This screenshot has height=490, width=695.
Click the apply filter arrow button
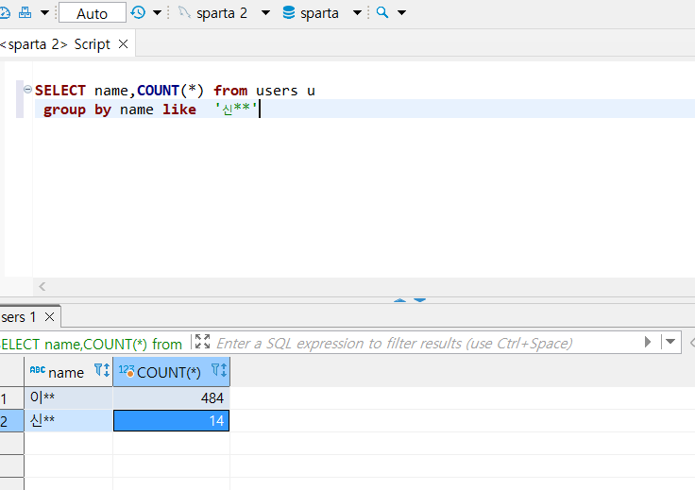click(648, 342)
